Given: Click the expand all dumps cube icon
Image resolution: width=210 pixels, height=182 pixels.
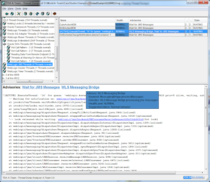Looking at the screenshot, I should [25, 14].
